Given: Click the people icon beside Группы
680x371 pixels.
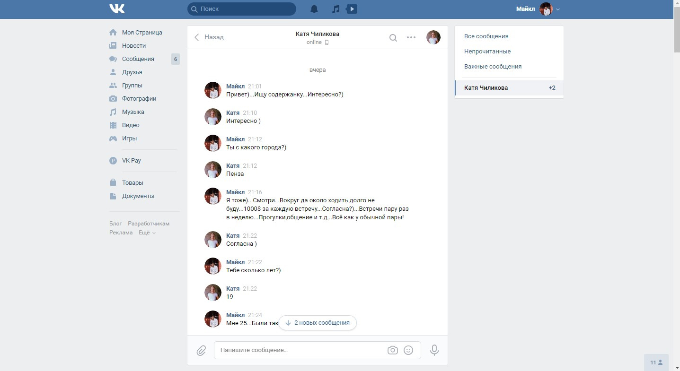Looking at the screenshot, I should click(x=113, y=86).
